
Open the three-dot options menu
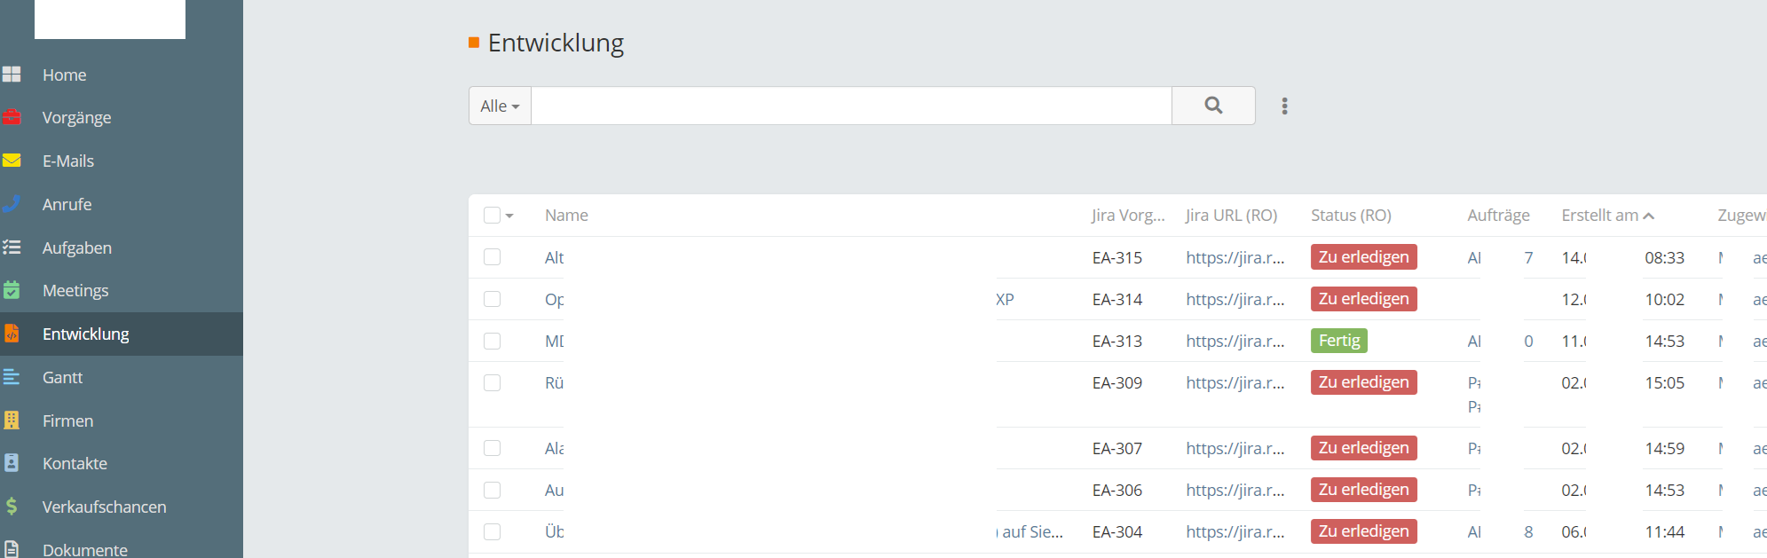tap(1284, 106)
